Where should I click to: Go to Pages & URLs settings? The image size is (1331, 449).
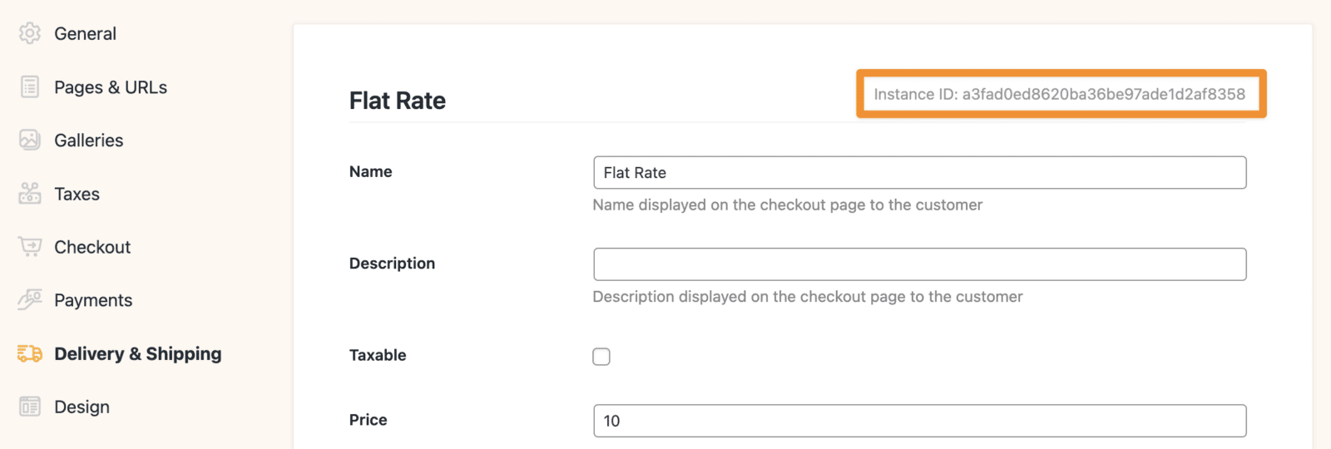tap(111, 87)
